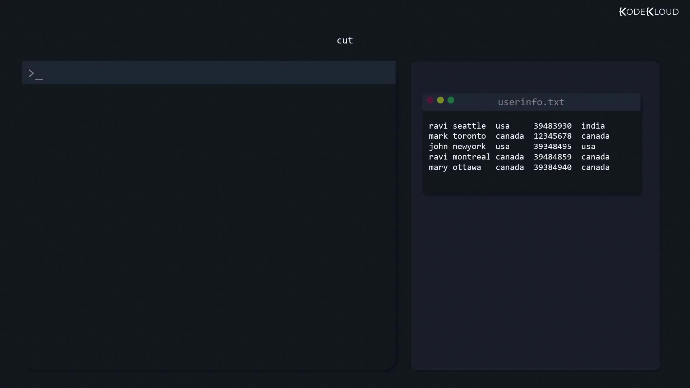Image resolution: width=690 pixels, height=388 pixels.
Task: Click the KodeKloud logo
Action: click(x=649, y=12)
